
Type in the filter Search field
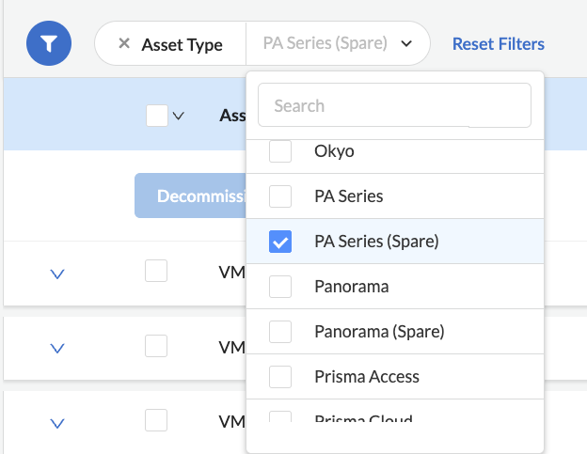pos(394,105)
